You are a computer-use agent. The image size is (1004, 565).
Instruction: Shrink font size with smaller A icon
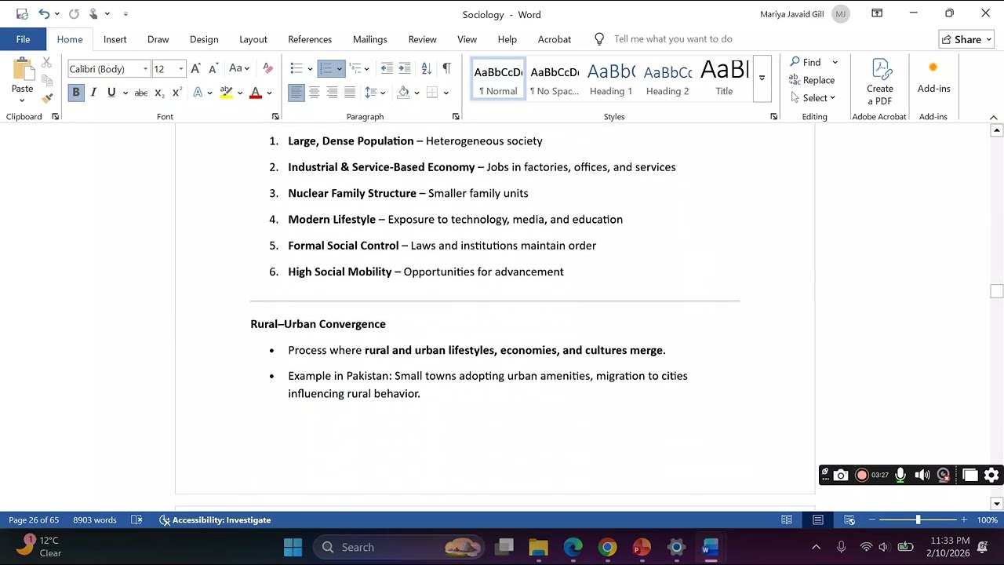tap(213, 68)
